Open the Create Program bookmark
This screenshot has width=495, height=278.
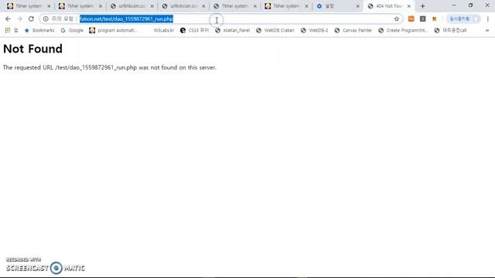(403, 30)
